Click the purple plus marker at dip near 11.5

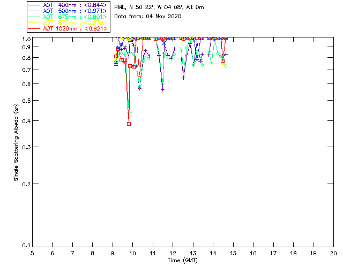162,89
